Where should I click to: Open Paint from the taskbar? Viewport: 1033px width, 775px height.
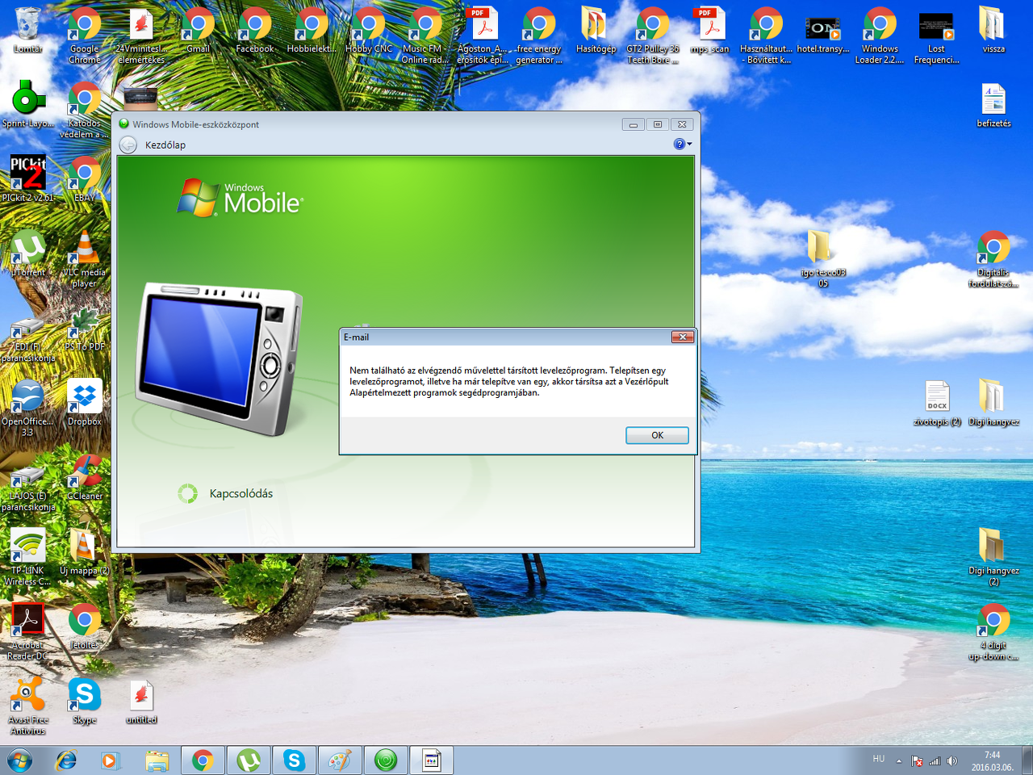[x=340, y=760]
